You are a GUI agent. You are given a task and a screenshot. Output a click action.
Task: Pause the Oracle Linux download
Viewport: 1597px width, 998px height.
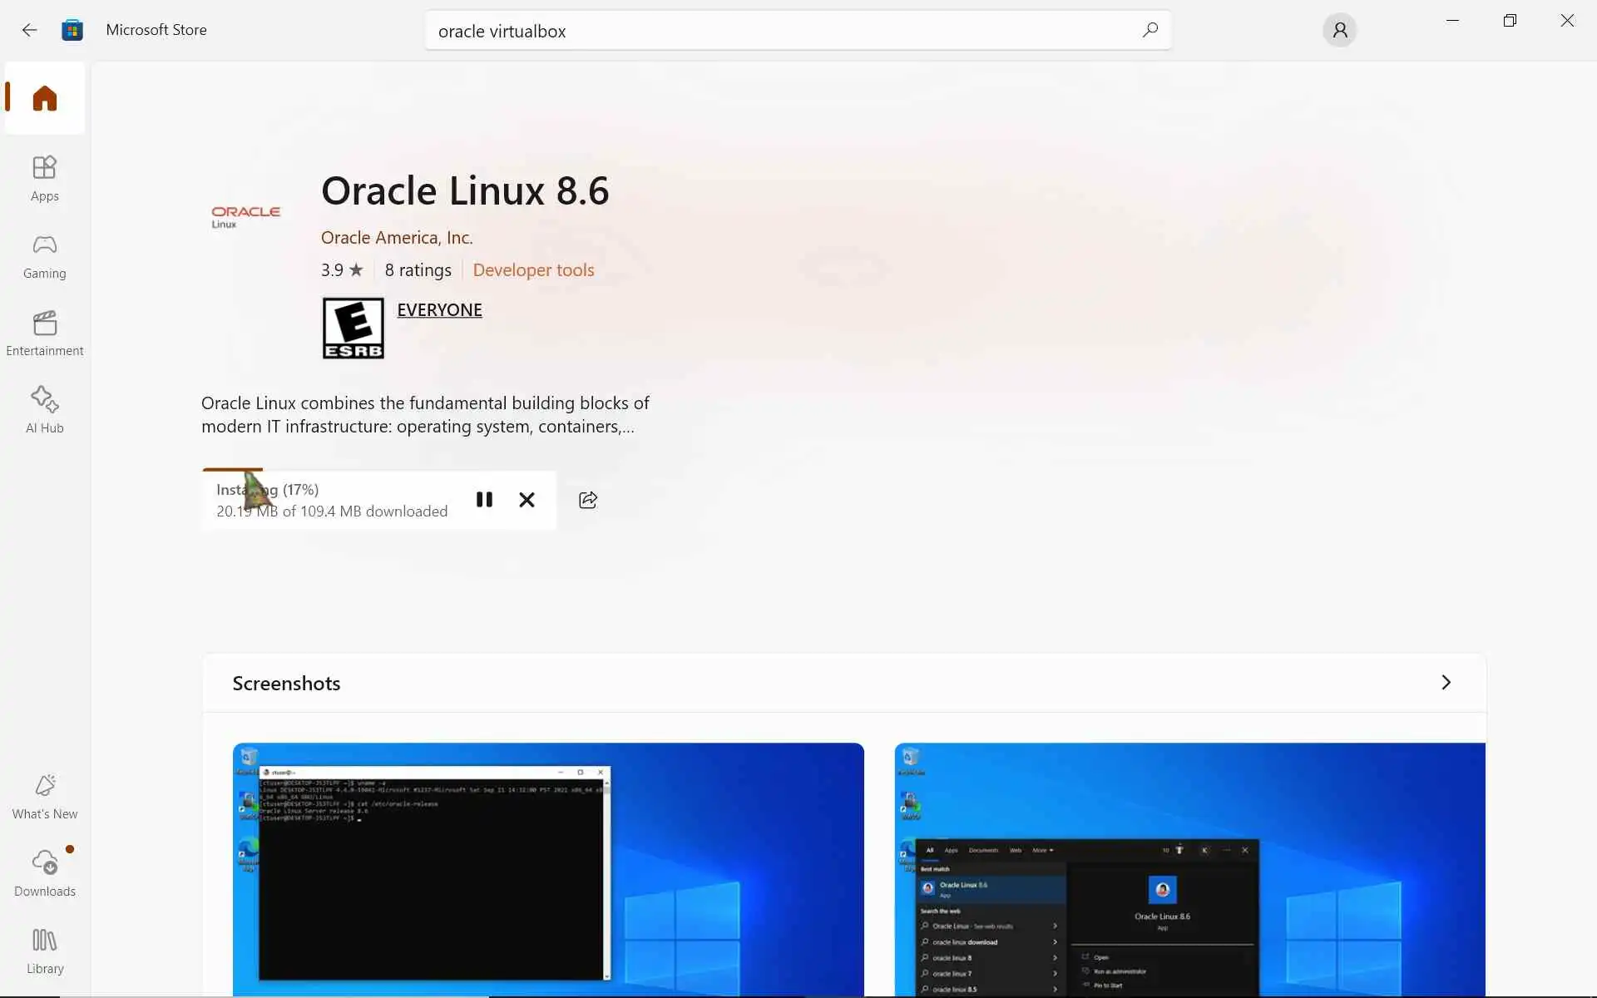point(484,499)
